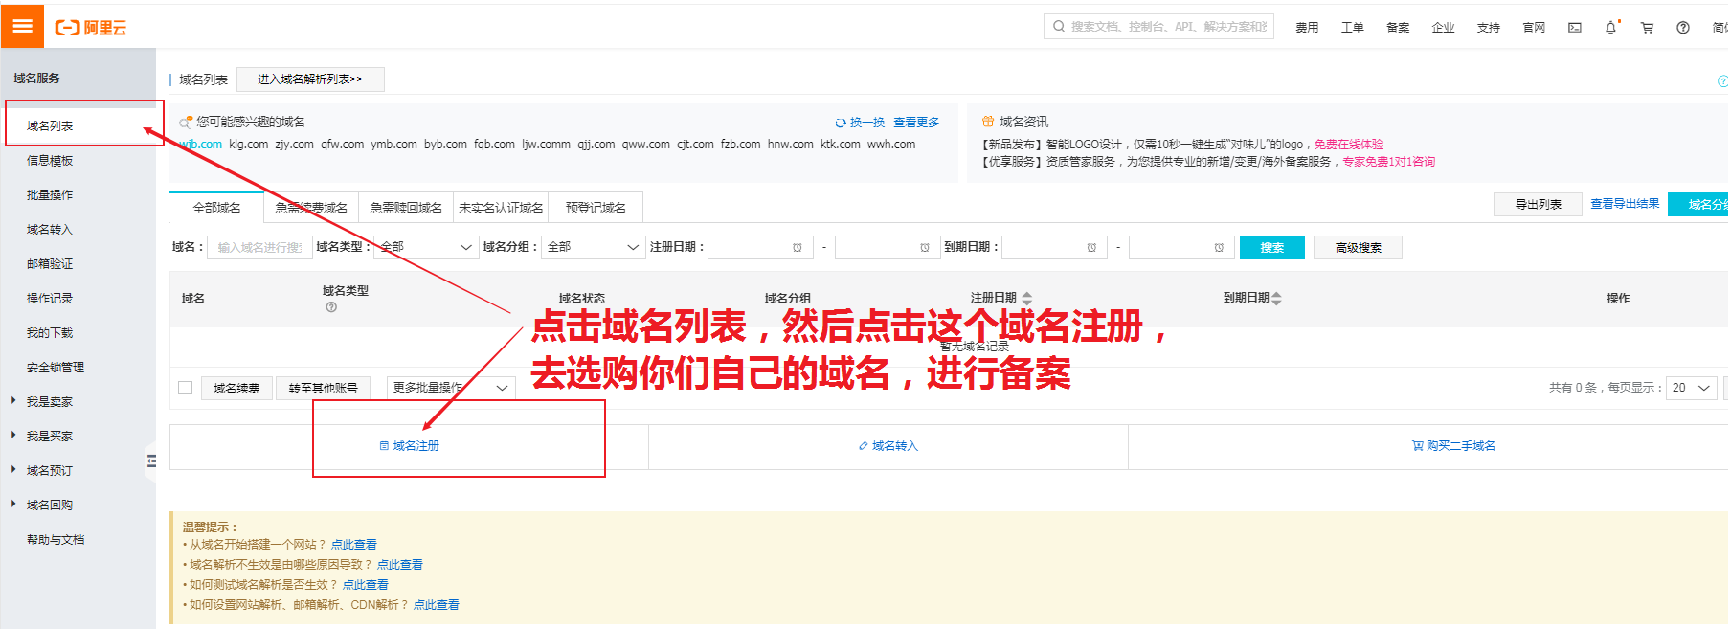Focus the 域名 search input
1731x629 pixels.
tap(259, 247)
